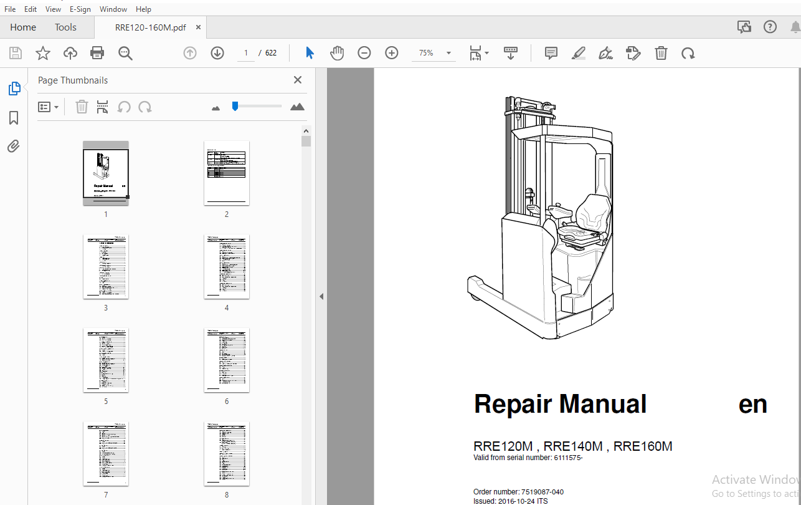Screen dimensions: 801x505
Task: Open the Bookmarks sidebar panel
Action: coord(14,118)
